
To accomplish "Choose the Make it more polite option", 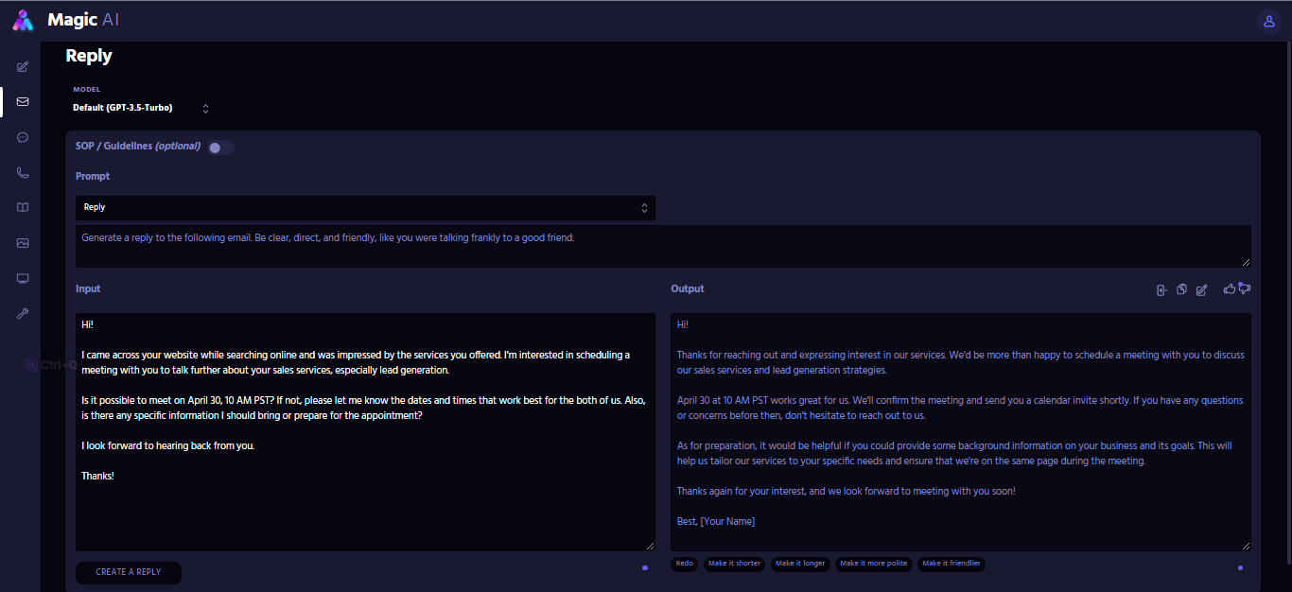I will (873, 564).
